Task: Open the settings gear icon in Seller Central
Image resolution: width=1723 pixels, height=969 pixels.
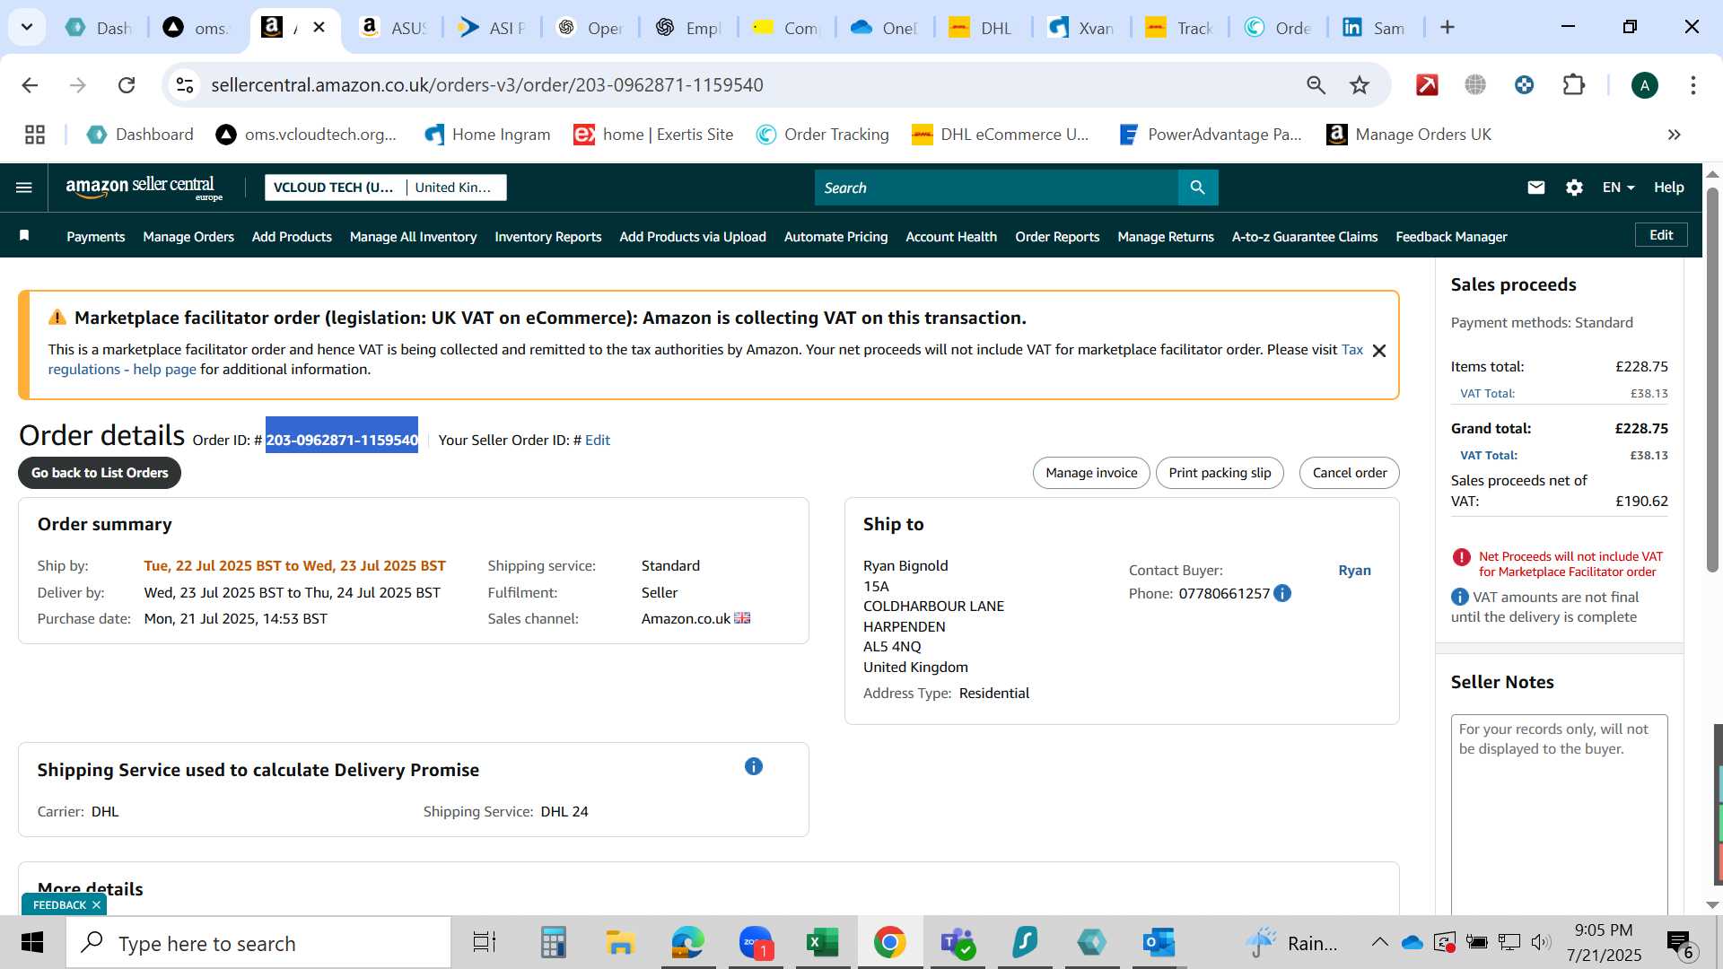Action: click(x=1574, y=188)
